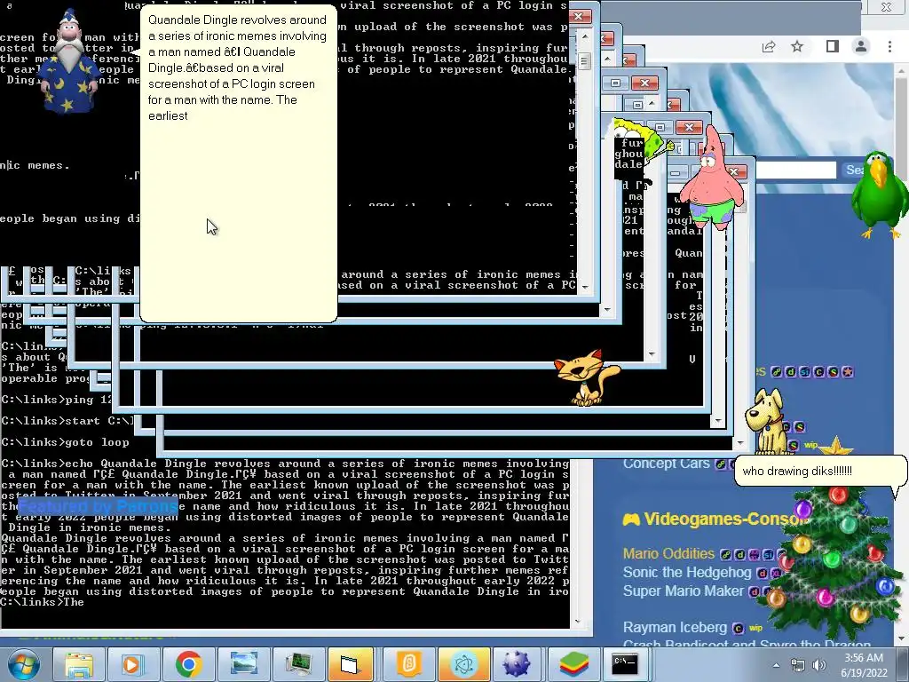Click the highlighted 'Featured by Patrons' text
909x682 pixels.
tap(98, 506)
